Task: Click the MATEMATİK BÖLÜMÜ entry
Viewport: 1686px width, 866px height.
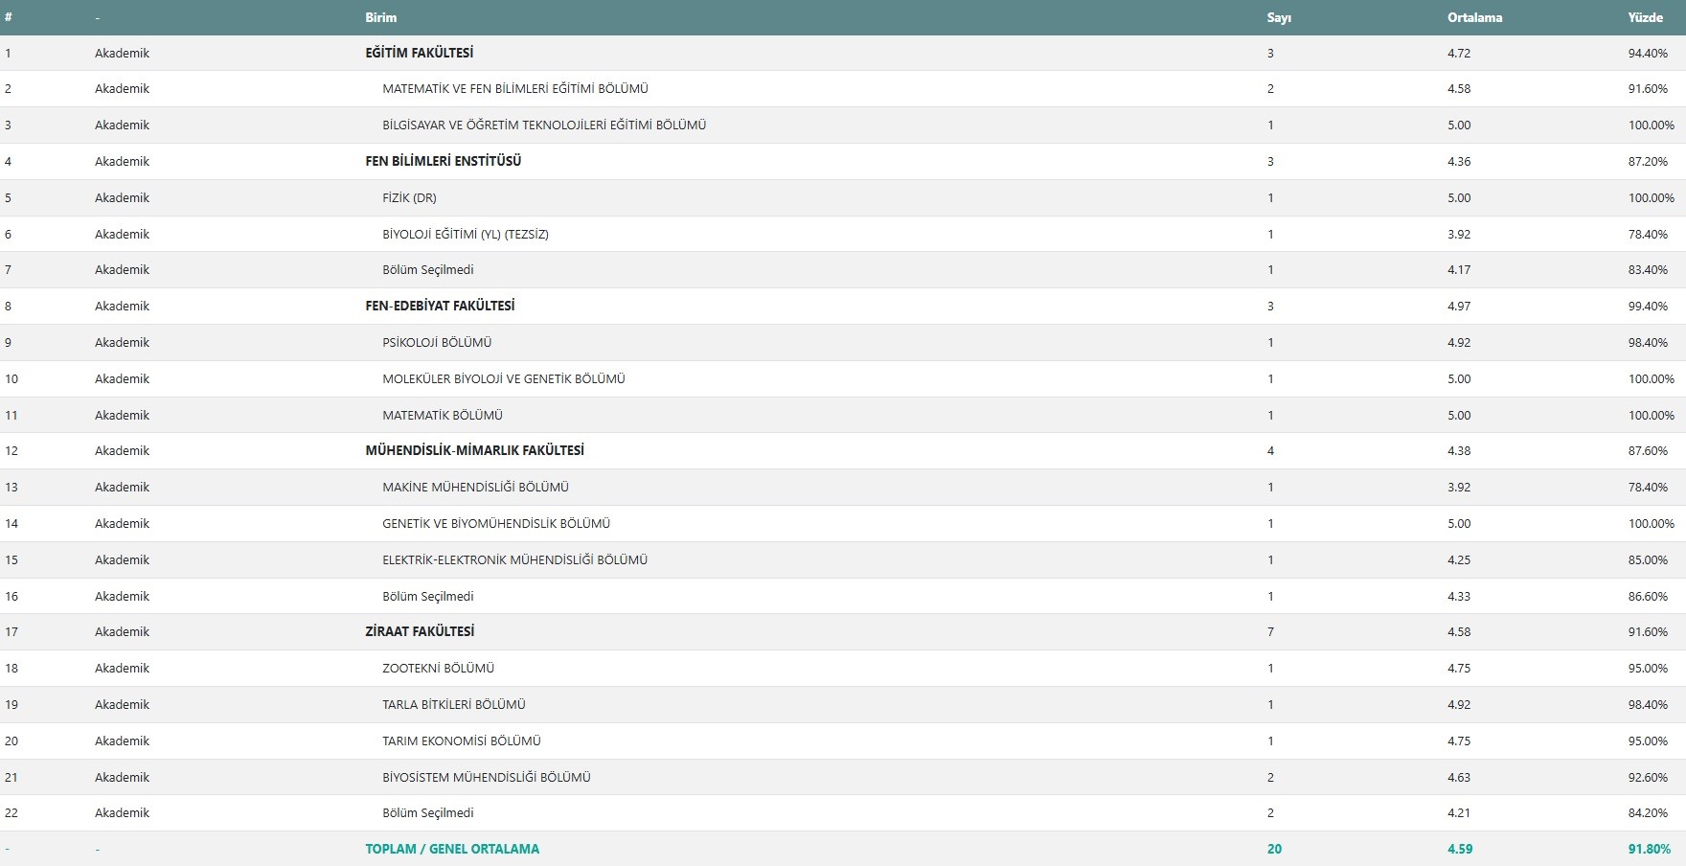Action: point(443,415)
